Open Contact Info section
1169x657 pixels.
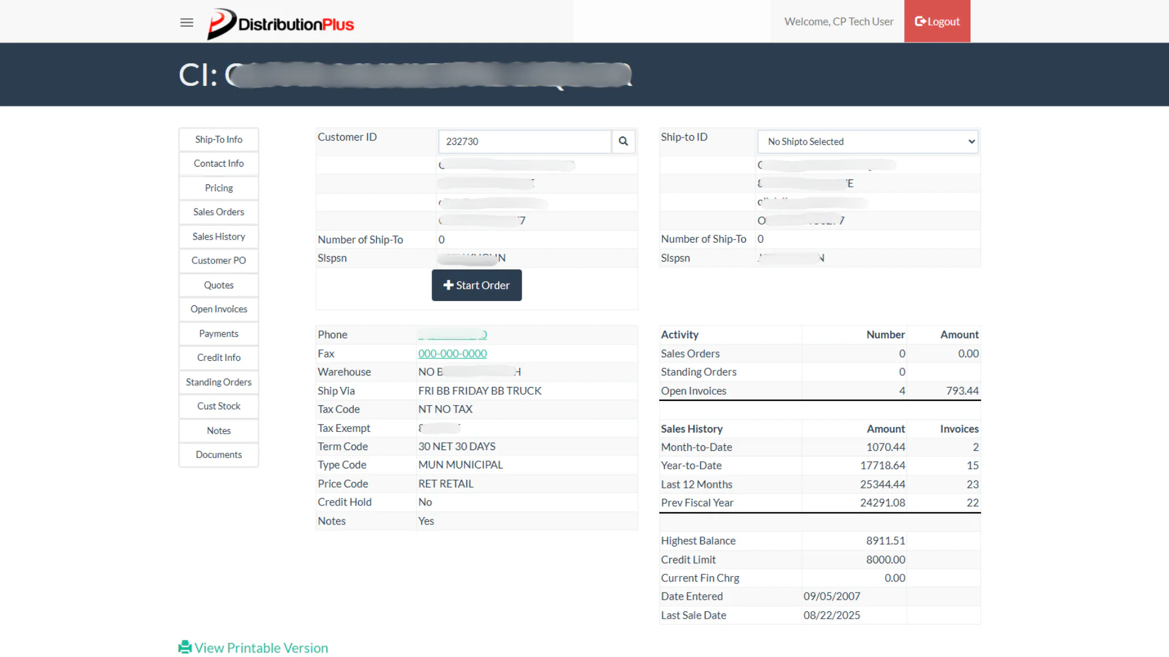[x=219, y=164]
